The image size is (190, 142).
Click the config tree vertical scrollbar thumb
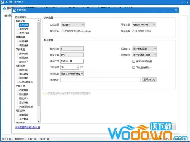39,64
